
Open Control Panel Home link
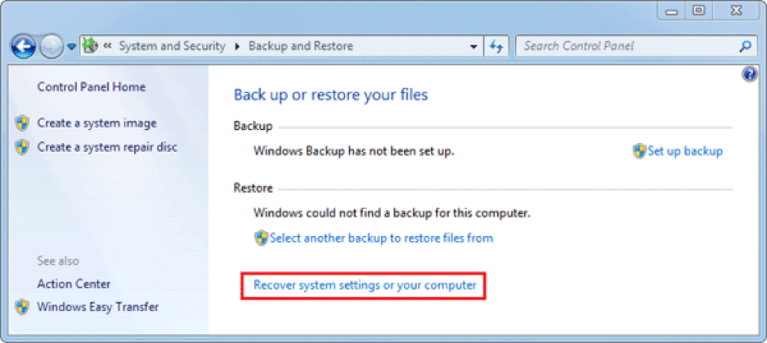coord(91,87)
